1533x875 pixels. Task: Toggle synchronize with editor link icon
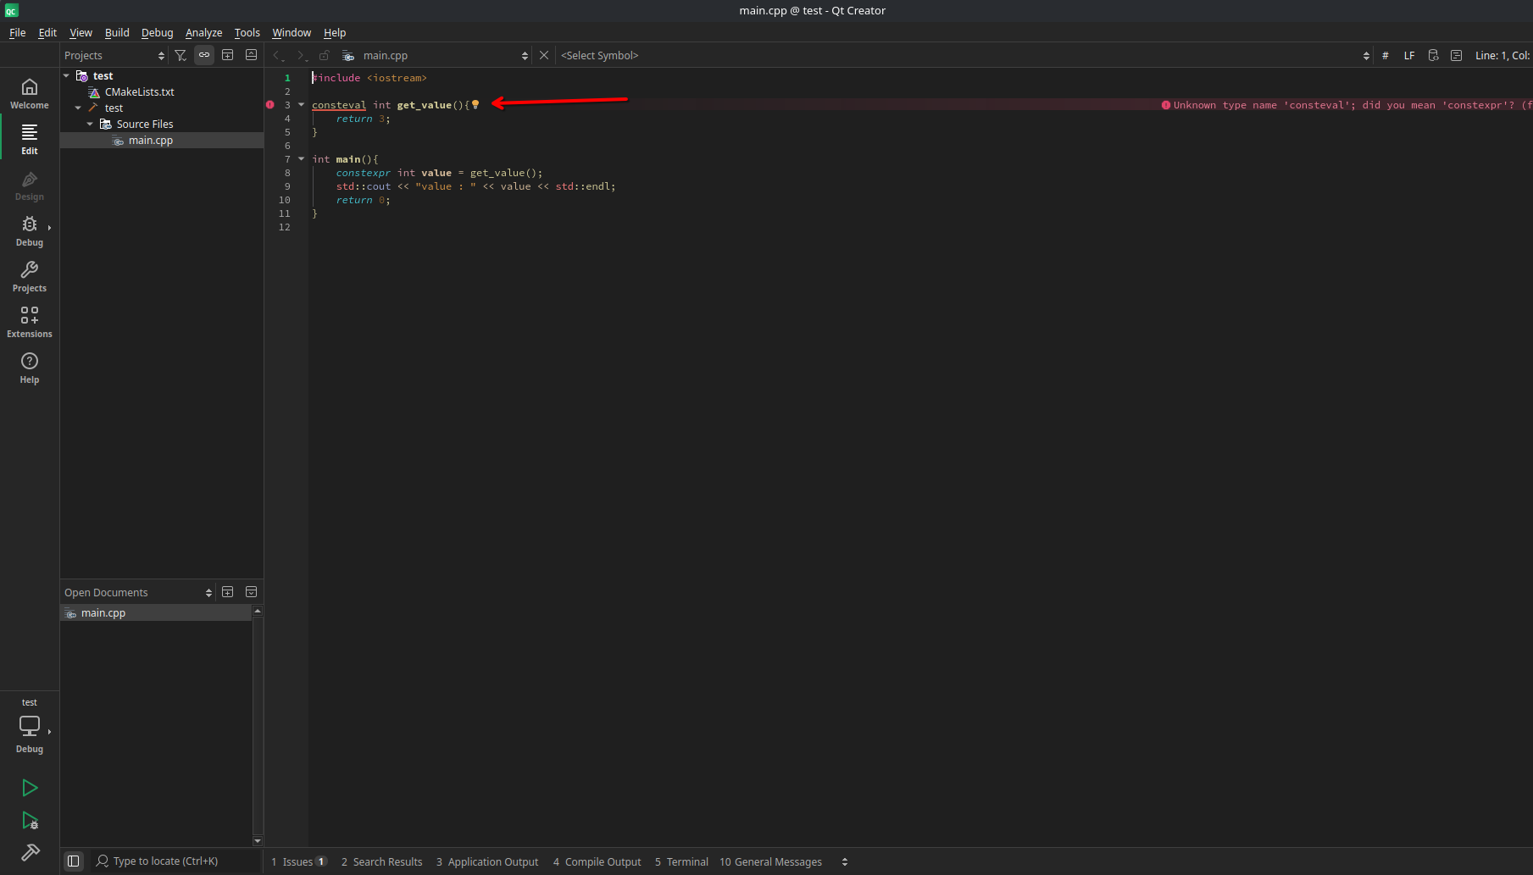204,55
